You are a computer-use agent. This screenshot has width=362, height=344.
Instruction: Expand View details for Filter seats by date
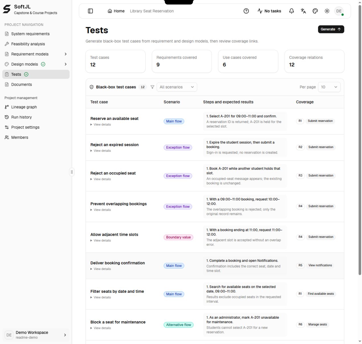point(101,297)
